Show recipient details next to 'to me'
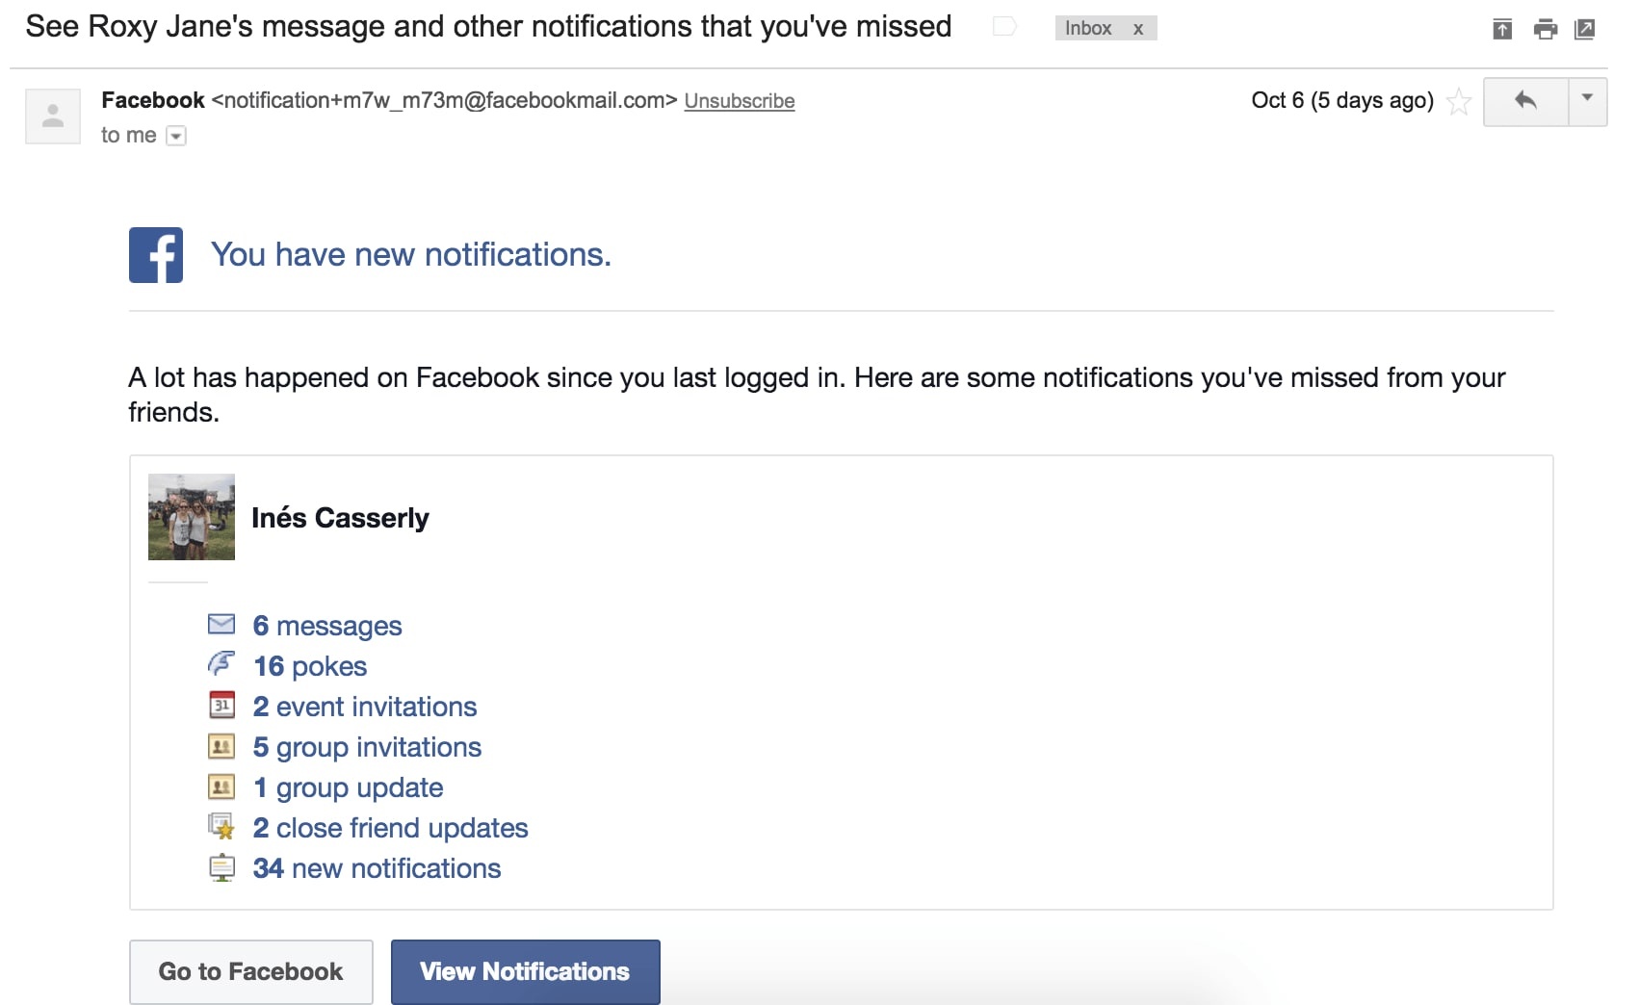Screen dimensions: 1639x1005 coord(176,137)
